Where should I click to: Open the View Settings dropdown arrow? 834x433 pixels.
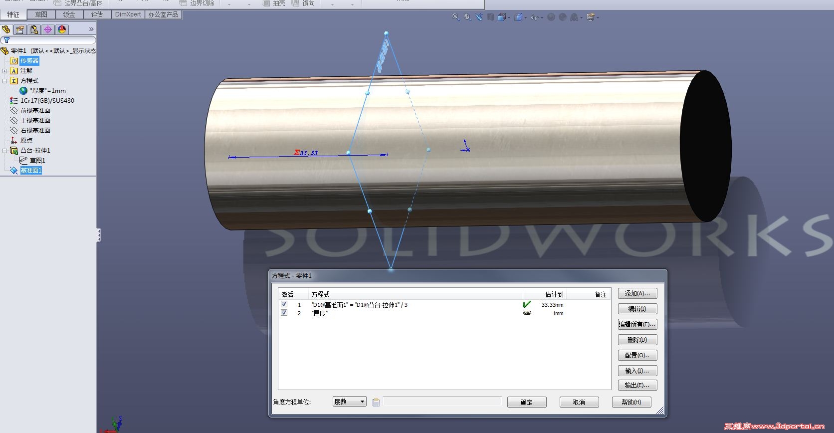(x=582, y=18)
